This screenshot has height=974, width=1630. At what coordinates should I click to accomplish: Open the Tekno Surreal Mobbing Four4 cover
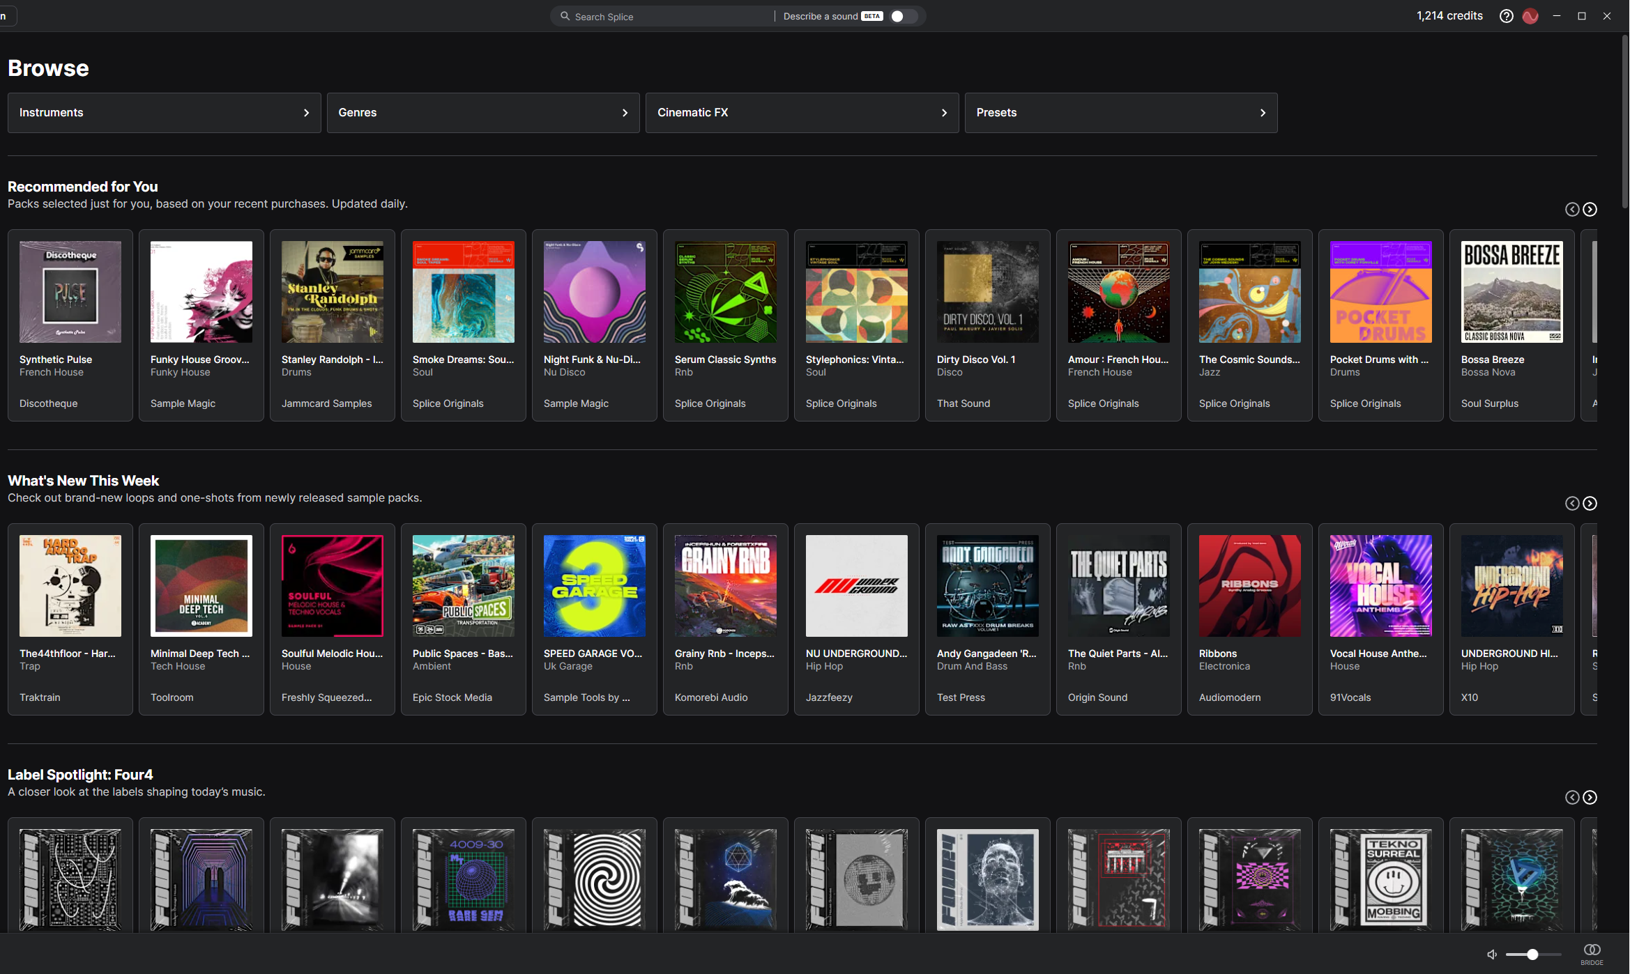[x=1381, y=880]
